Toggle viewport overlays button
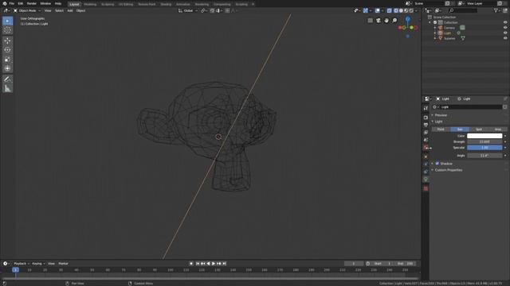510x286 pixels. 377,10
